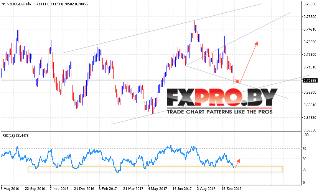Image resolution: width=318 pixels, height=193 pixels.
Task: Click the 0.66930 price axis label
Action: point(310,130)
